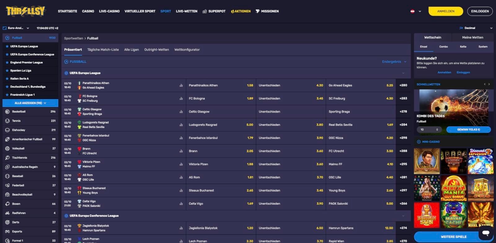Switch bet slip to Combo mode
The height and width of the screenshot is (243, 496).
point(443,47)
